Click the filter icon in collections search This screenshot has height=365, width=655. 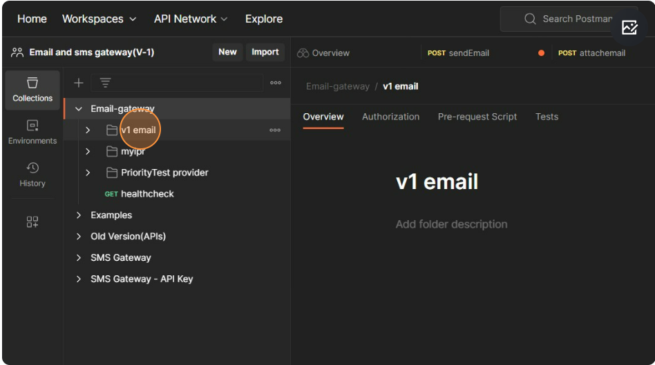[x=105, y=83]
